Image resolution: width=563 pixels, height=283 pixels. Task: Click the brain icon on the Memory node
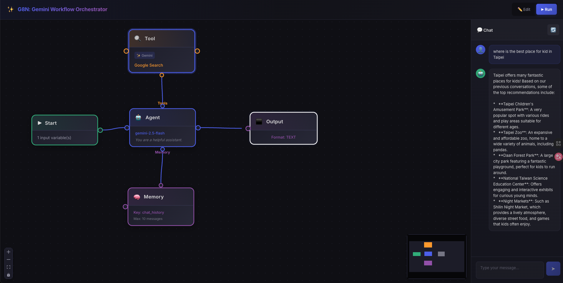(x=137, y=197)
